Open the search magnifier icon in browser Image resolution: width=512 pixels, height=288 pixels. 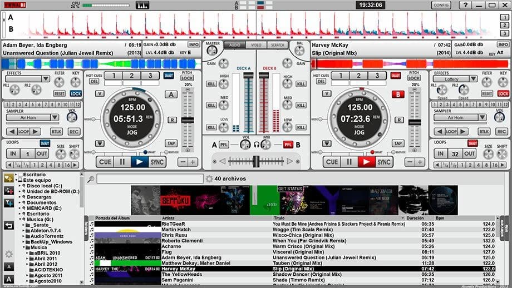click(91, 179)
